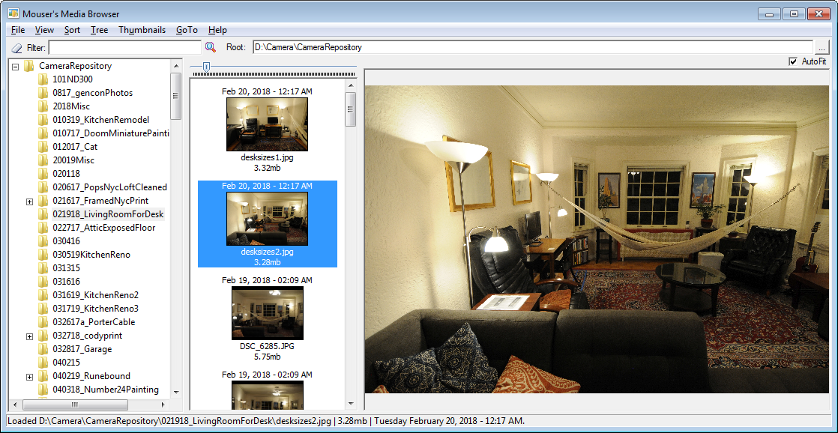Click the folder icon of 032817_Garage

(43, 349)
